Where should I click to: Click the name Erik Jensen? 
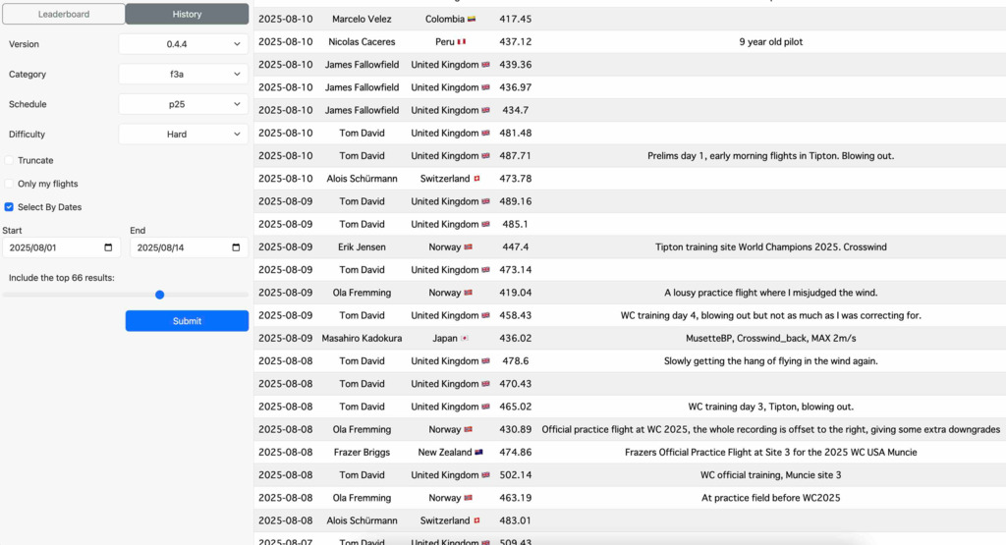(362, 246)
